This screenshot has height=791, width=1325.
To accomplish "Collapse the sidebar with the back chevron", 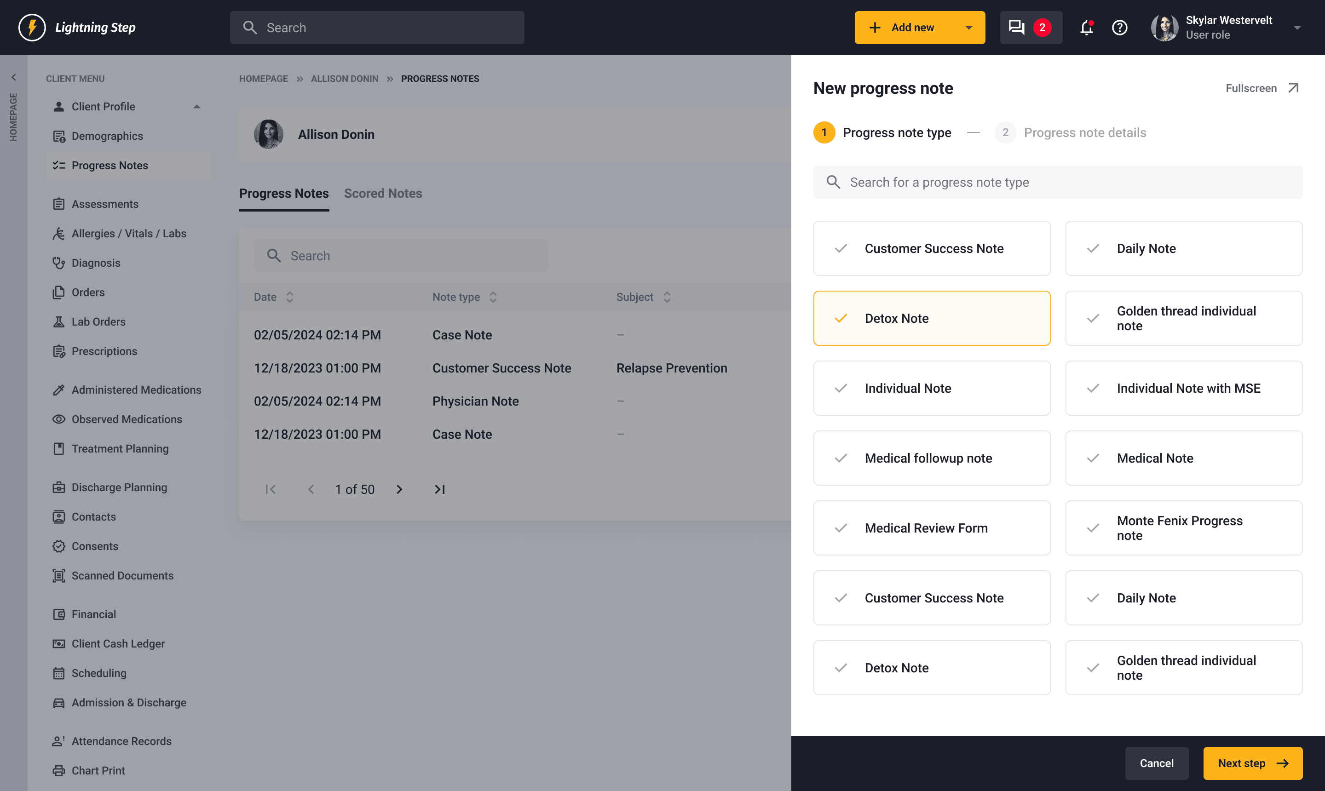I will 14,77.
